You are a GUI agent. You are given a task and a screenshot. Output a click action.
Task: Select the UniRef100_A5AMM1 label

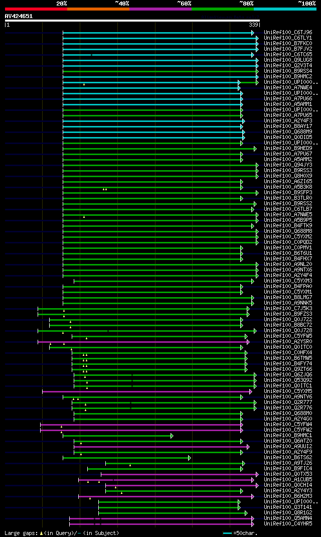tap(288, 104)
